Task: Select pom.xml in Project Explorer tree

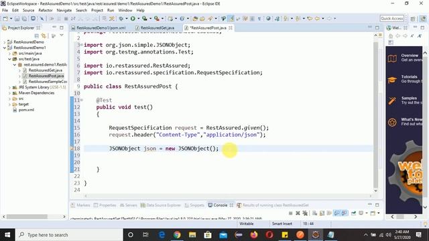Action: pos(26,110)
